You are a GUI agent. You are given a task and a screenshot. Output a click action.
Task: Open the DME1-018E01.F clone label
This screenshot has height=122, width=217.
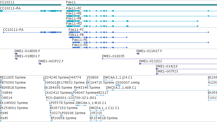[x=27, y=56]
